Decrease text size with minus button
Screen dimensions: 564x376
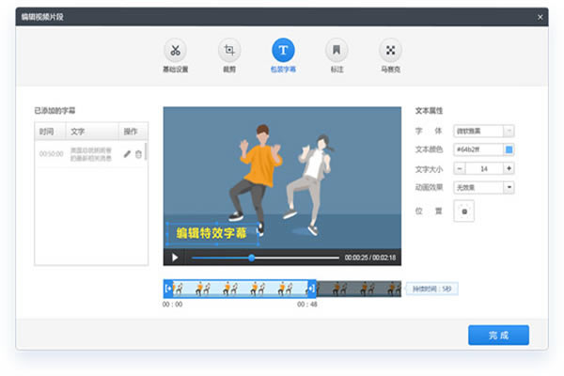click(x=460, y=168)
